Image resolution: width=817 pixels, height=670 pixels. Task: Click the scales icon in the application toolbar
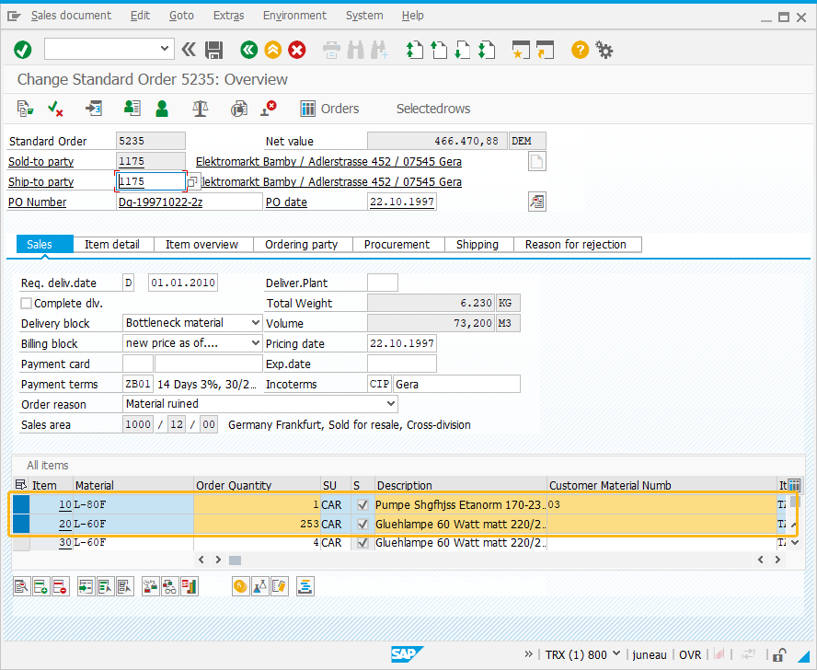200,109
